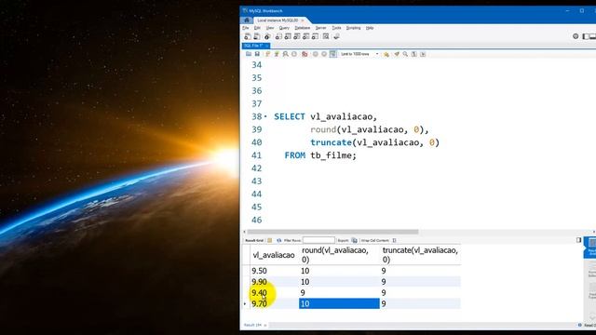
Task: Click the Create new schema icon
Action: click(278, 36)
